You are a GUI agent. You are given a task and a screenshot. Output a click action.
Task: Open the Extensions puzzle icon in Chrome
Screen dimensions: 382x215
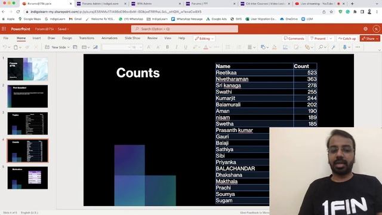click(x=355, y=12)
